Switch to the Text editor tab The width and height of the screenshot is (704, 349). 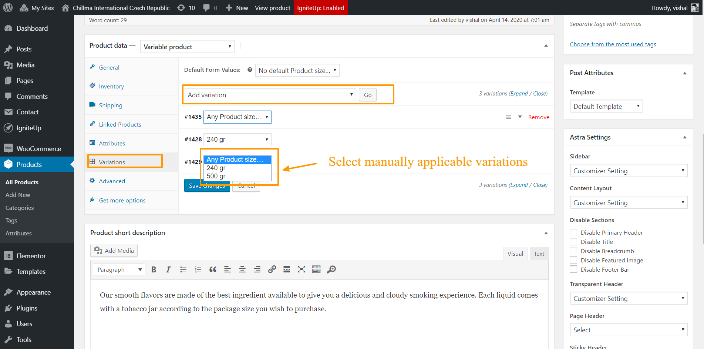(539, 254)
